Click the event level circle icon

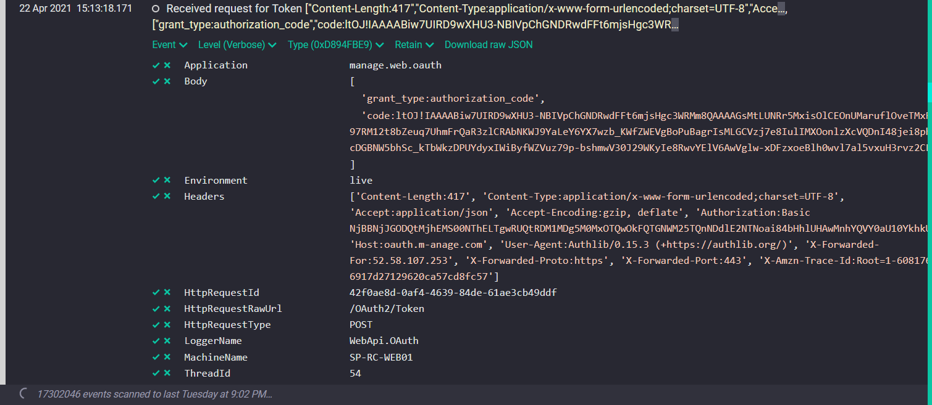coord(156,9)
